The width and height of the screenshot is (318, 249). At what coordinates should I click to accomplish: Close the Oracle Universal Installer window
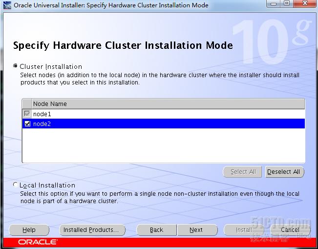click(305, 3)
